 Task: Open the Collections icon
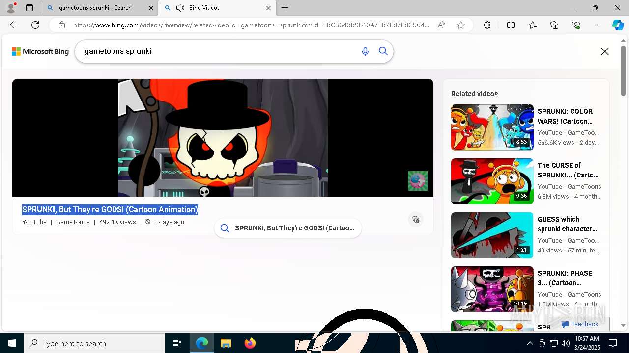554,25
